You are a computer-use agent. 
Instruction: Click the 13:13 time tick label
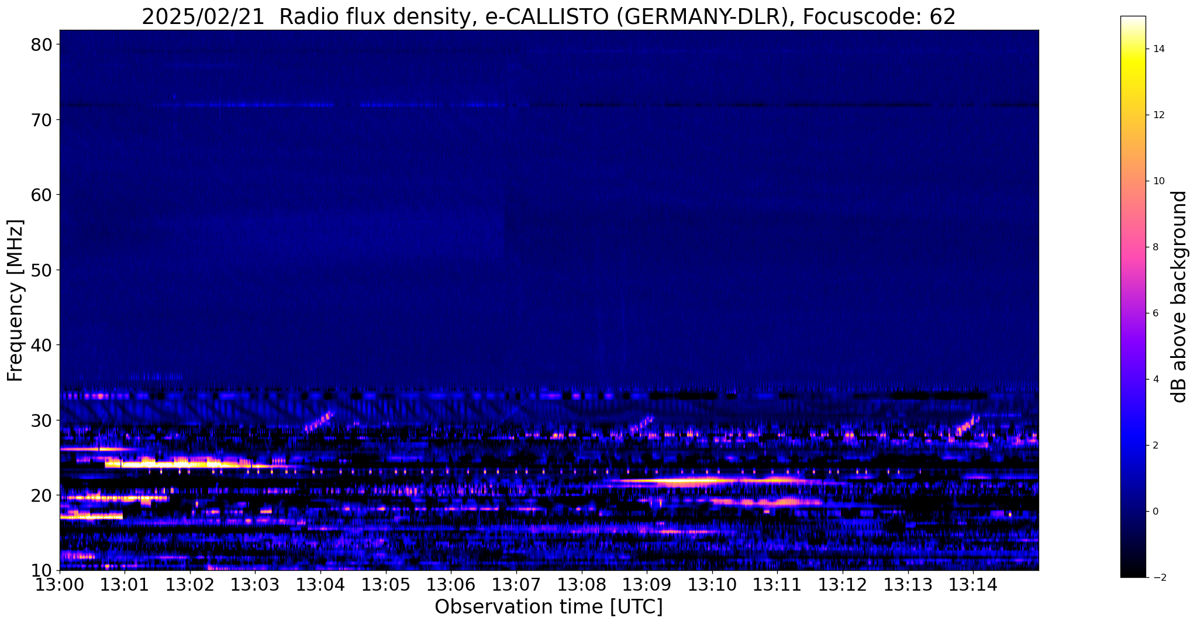(x=908, y=584)
